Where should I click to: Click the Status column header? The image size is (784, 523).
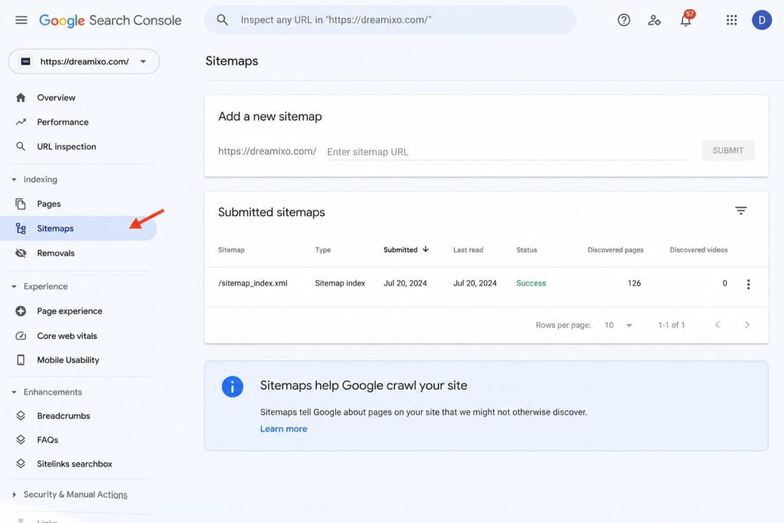(527, 250)
